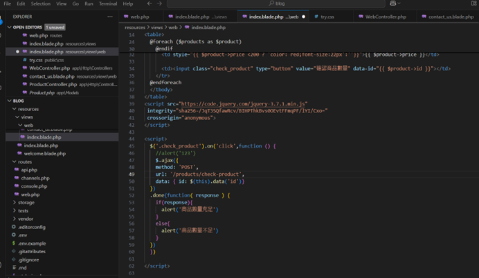This screenshot has height=278, width=479.
Task: Open web.php in the routes folder
Action: [30, 195]
